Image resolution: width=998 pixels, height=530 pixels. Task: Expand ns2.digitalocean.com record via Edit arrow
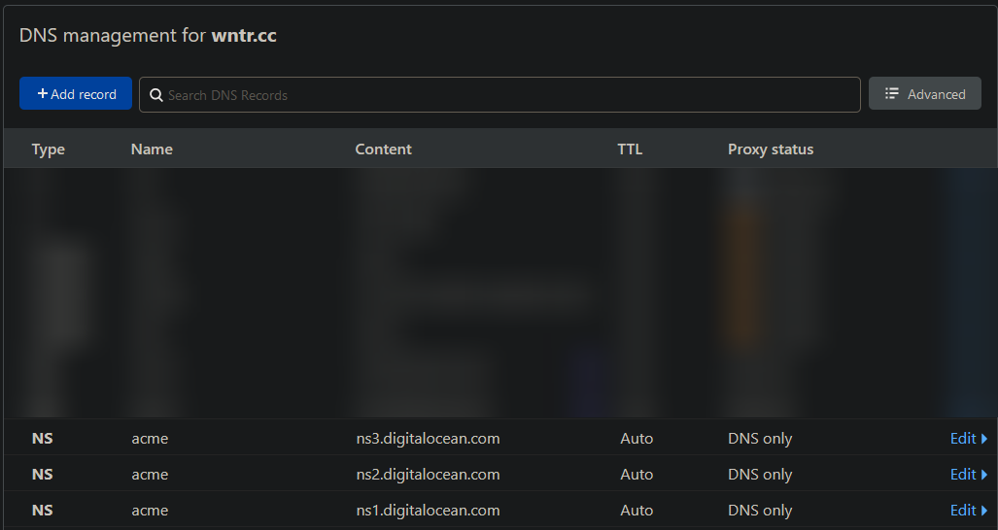pyautogui.click(x=983, y=475)
